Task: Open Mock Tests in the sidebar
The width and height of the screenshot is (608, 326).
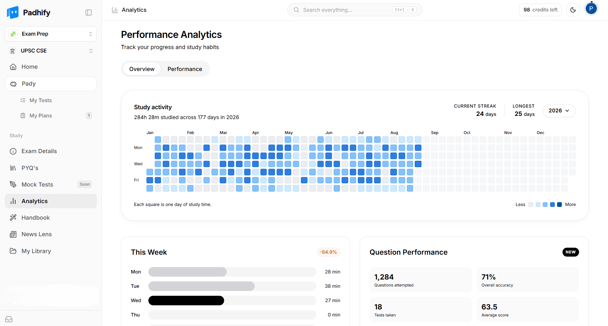Action: [51, 185]
